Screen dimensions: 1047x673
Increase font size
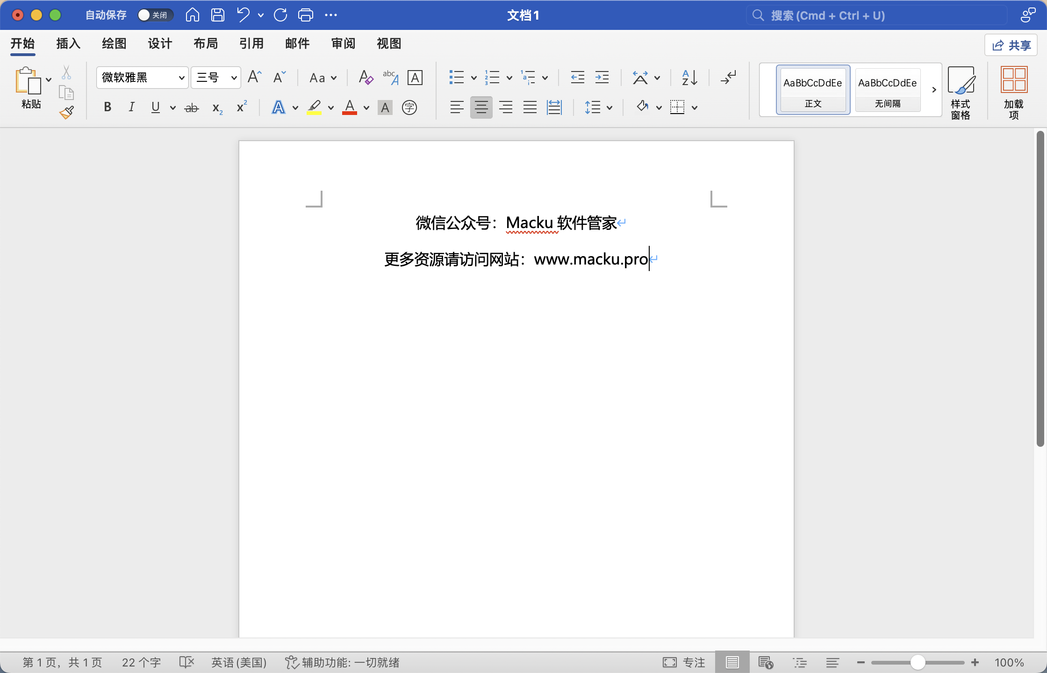coord(255,77)
